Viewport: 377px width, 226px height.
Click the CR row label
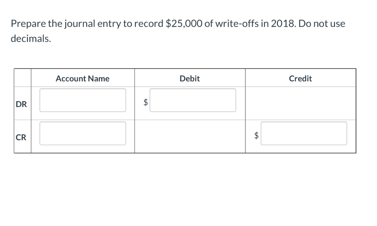tap(21, 137)
